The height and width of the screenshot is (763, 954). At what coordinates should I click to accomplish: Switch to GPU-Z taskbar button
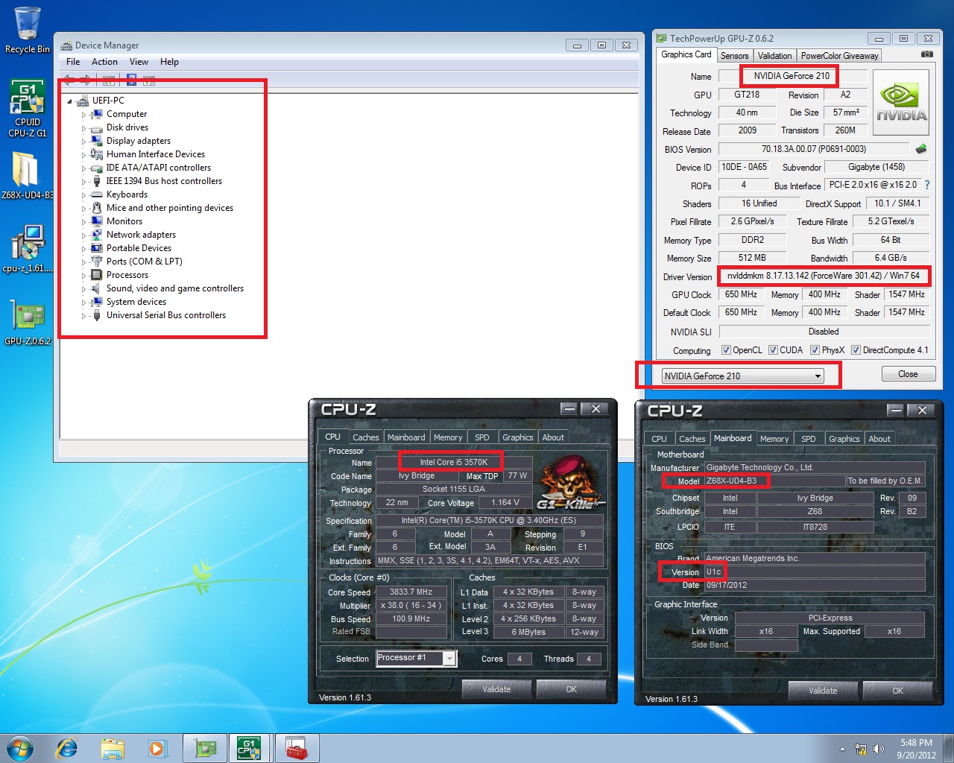(x=206, y=748)
